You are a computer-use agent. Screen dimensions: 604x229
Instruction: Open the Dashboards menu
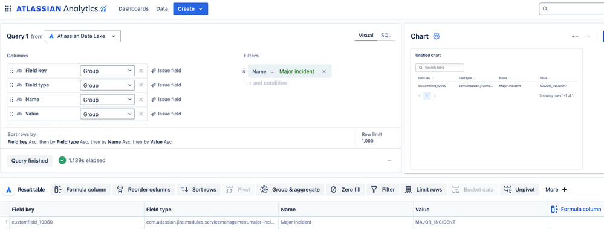133,9
